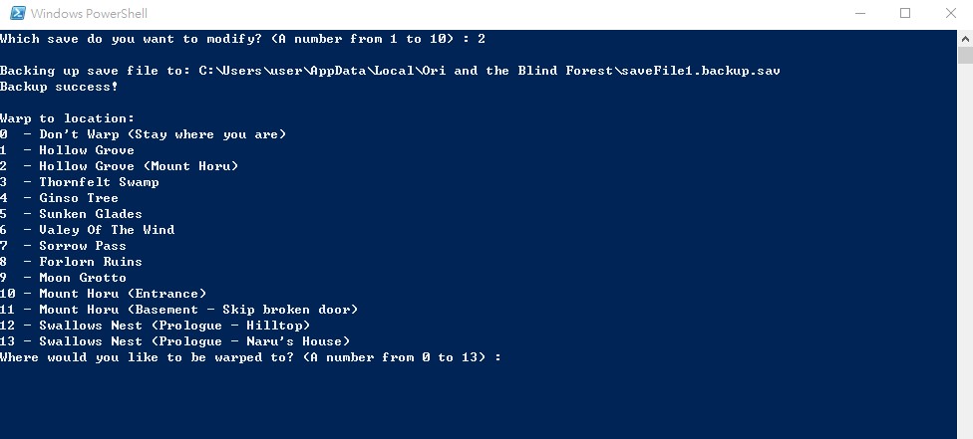Screen dimensions: 973x439
Task: Click the "Valey Of The Wind" option text
Action: click(107, 230)
